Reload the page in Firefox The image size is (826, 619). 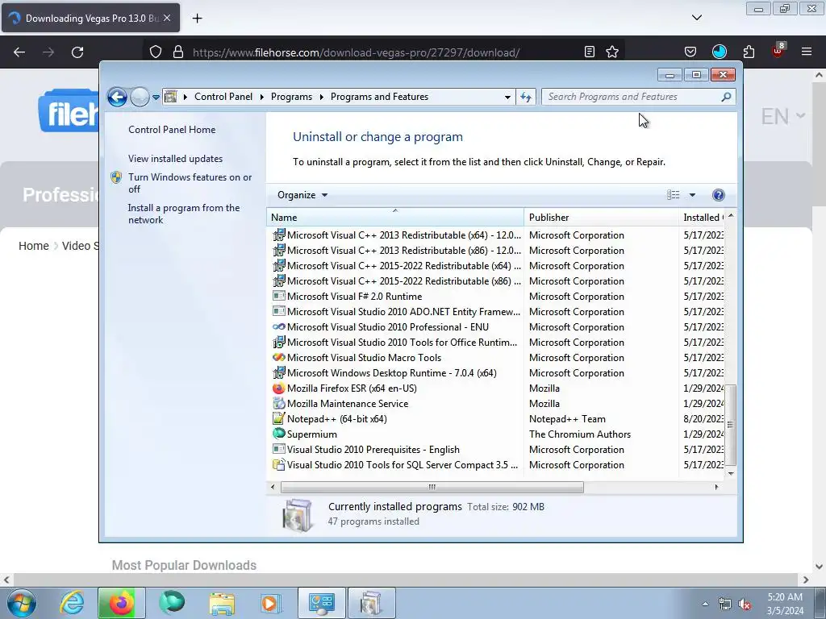pos(77,52)
